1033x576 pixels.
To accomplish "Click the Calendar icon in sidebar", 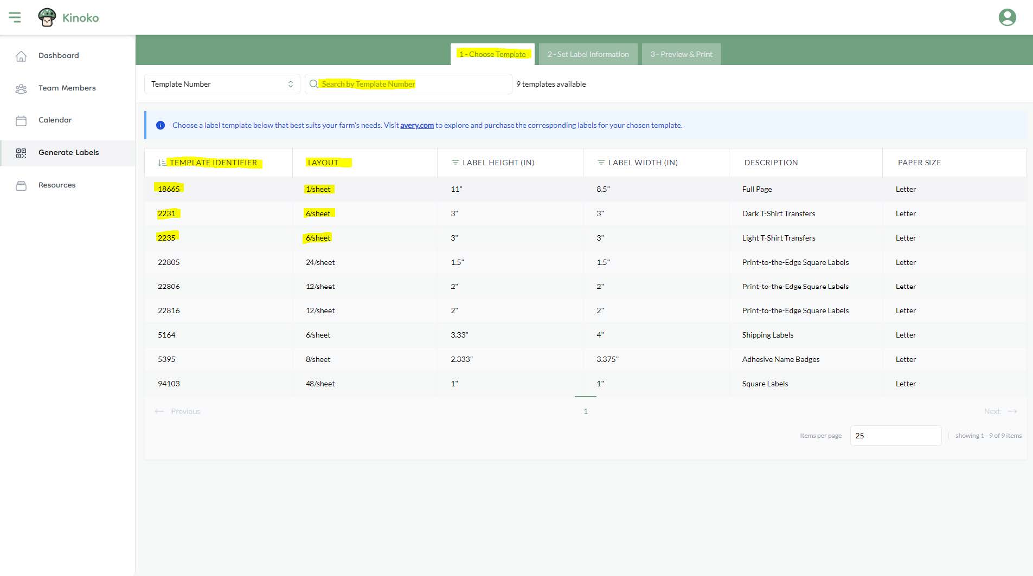I will click(21, 120).
